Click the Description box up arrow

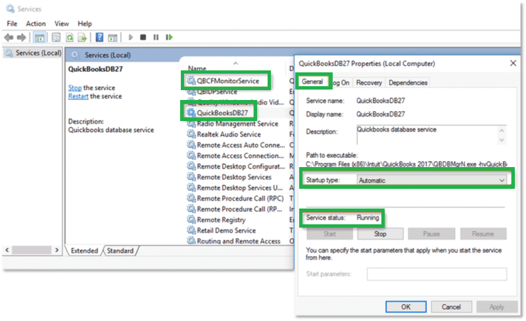click(x=502, y=131)
